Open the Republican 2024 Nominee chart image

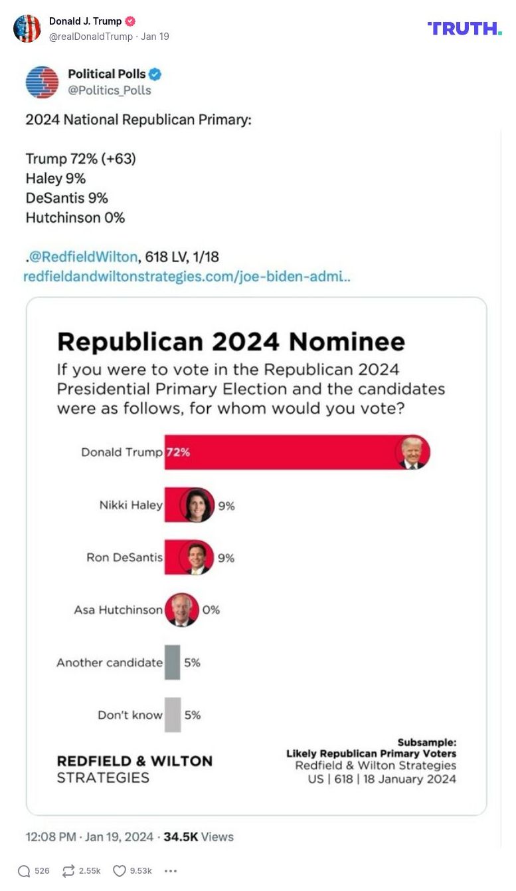256,556
